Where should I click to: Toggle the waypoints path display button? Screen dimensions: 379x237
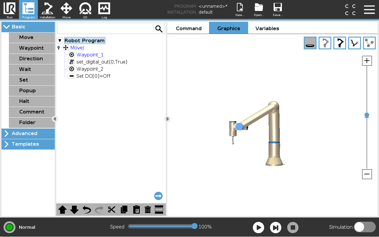369,43
